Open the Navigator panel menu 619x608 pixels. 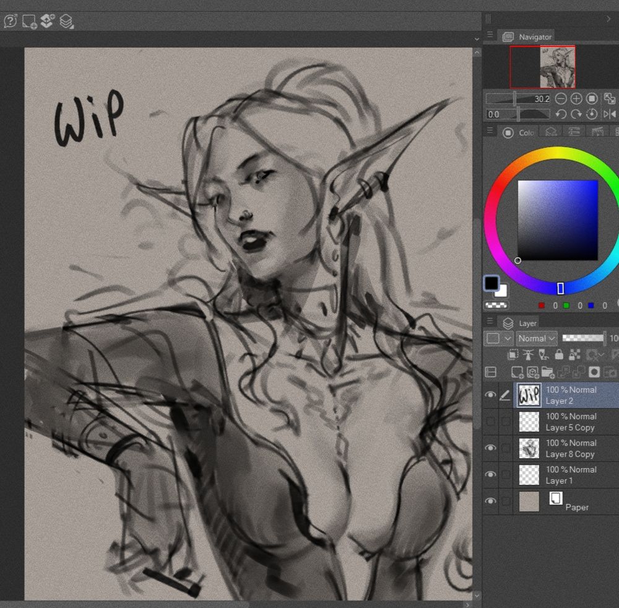tap(490, 35)
